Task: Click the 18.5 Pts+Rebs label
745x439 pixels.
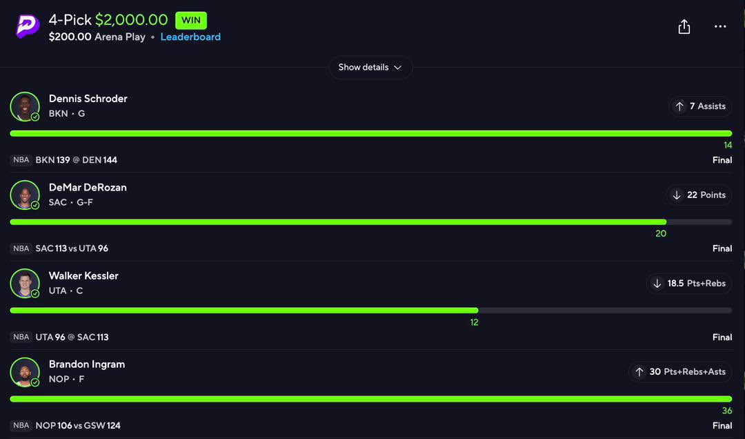Action: tap(697, 284)
